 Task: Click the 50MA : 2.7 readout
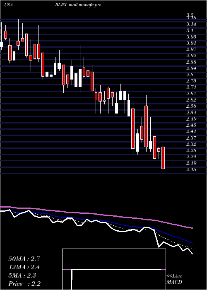click(24, 259)
